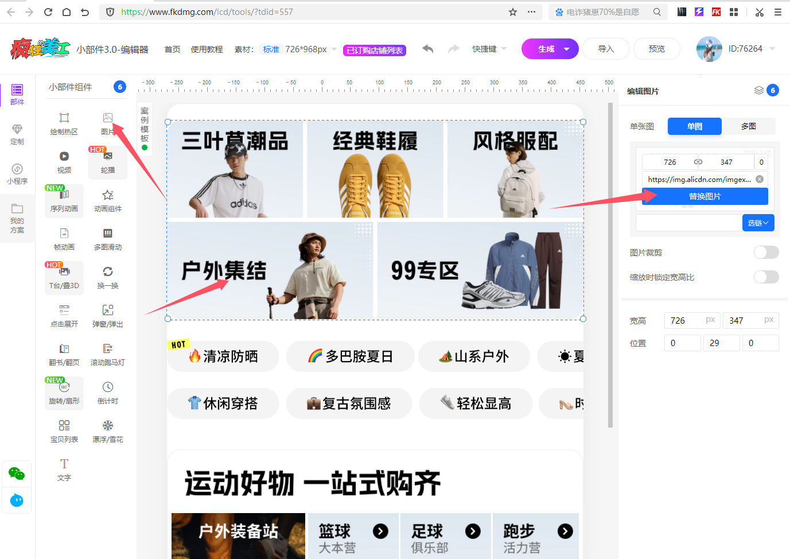The image size is (790, 559).
Task: Toggle the width-height link icon
Action: (698, 162)
